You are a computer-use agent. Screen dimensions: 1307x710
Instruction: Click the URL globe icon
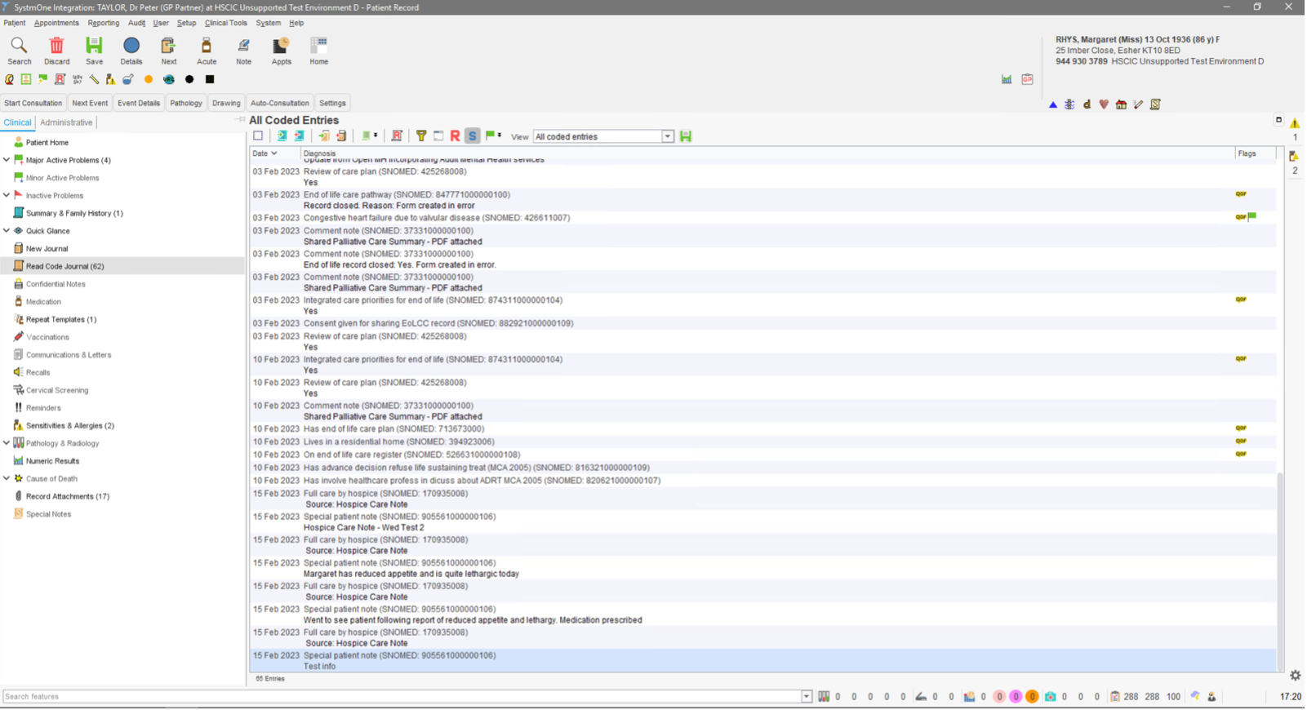pos(169,80)
